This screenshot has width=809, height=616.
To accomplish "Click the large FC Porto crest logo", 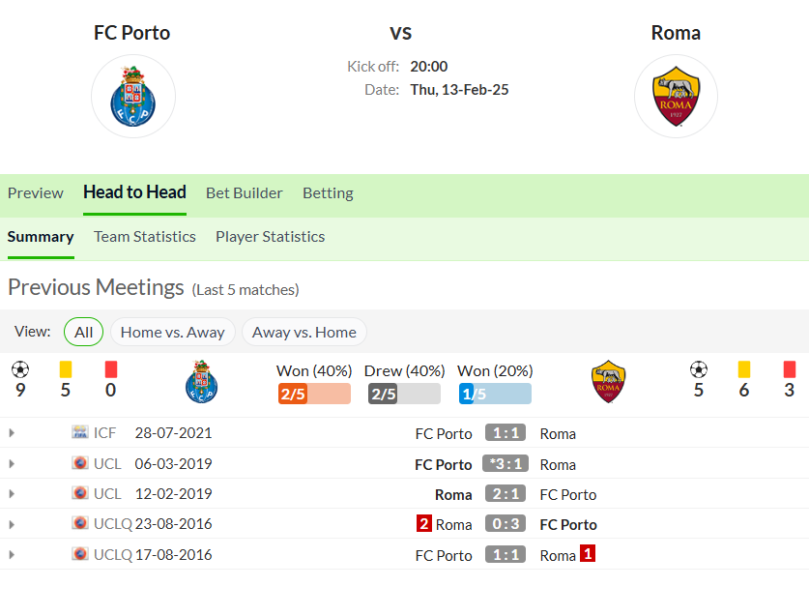I will [133, 96].
